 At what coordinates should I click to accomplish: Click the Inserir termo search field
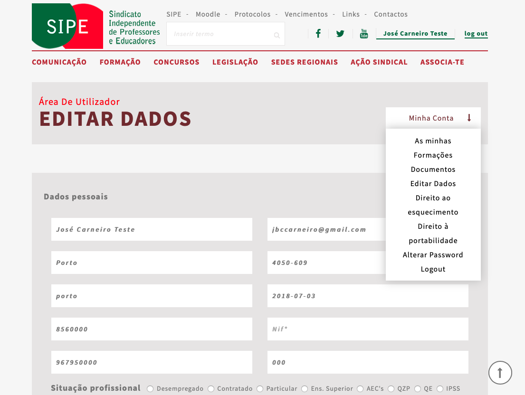(225, 34)
